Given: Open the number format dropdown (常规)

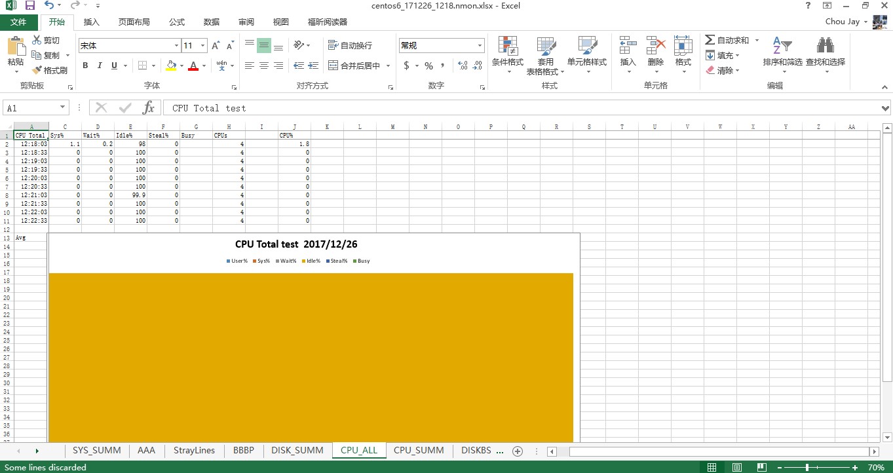Looking at the screenshot, I should pos(480,46).
